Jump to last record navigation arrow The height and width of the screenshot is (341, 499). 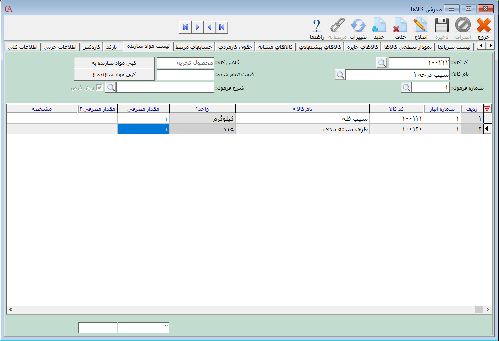(185, 27)
